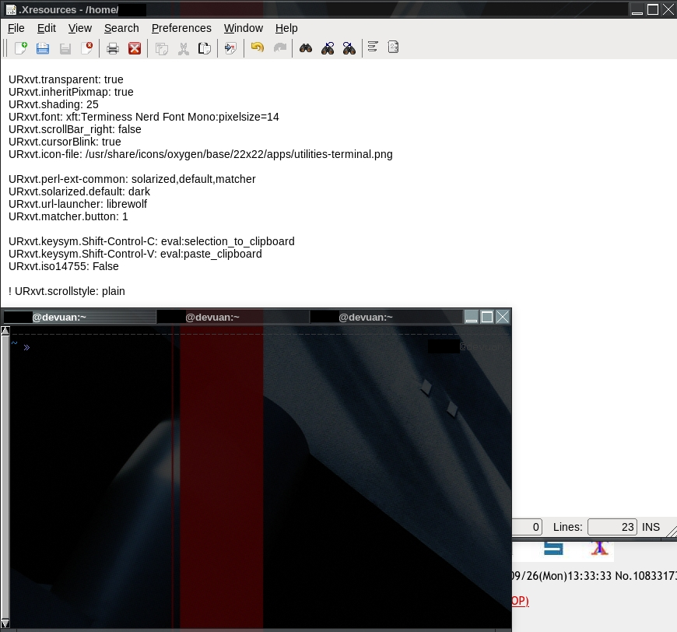Open the Preferences menu
677x632 pixels.
tap(181, 28)
